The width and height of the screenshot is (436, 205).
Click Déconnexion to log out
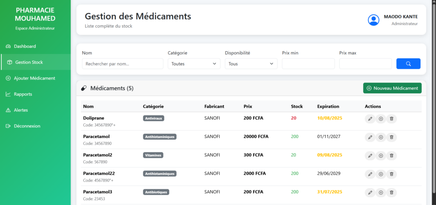click(x=27, y=126)
